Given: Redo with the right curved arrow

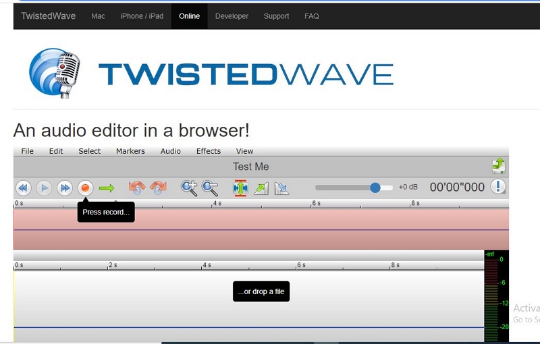Looking at the screenshot, I should pyautogui.click(x=158, y=188).
